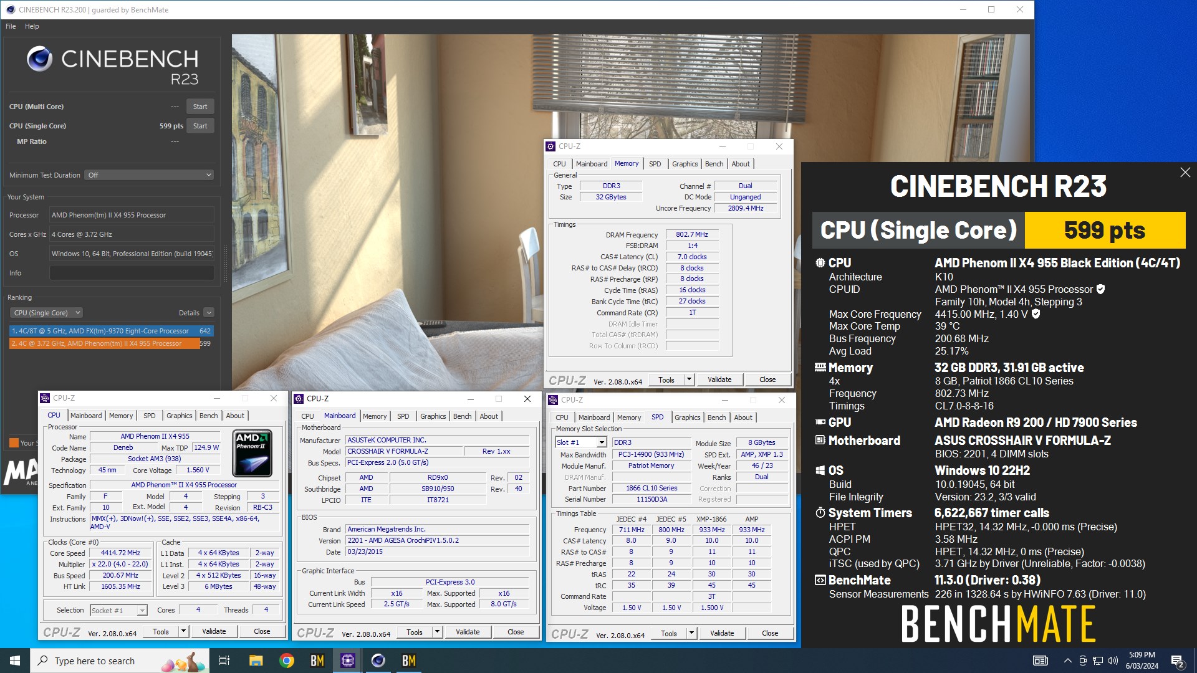Click the volume speaker tray icon
This screenshot has width=1197, height=673.
1113,661
